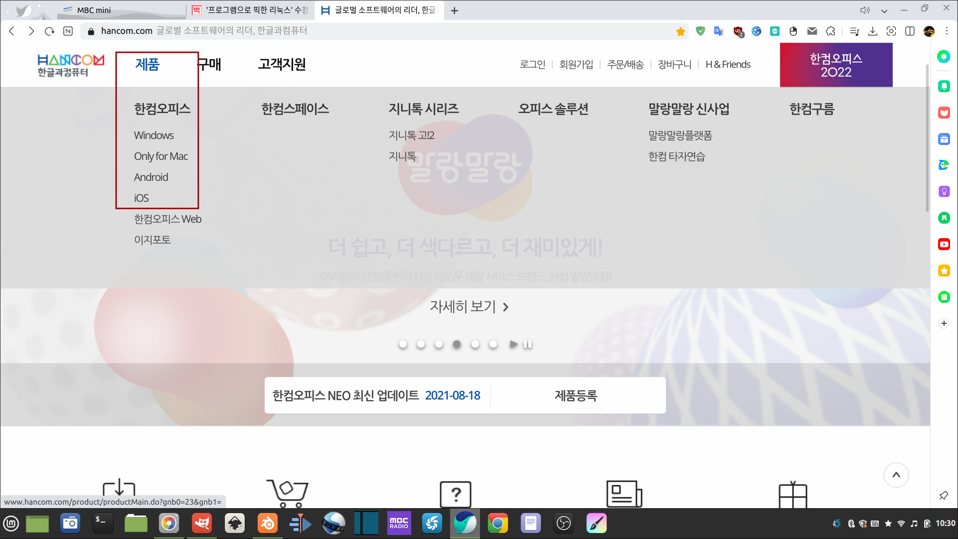This screenshot has height=539, width=958.
Task: Click the mail envelope toolbar icon
Action: [x=812, y=31]
